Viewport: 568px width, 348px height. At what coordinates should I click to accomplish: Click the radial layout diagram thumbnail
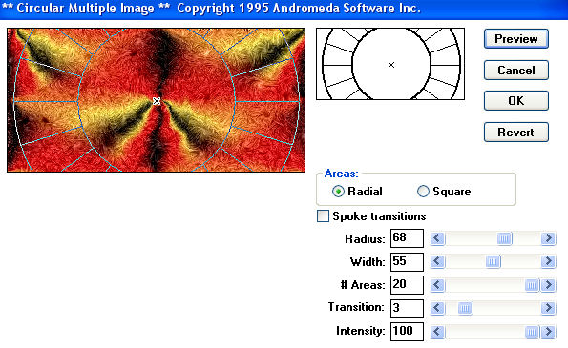pos(390,64)
